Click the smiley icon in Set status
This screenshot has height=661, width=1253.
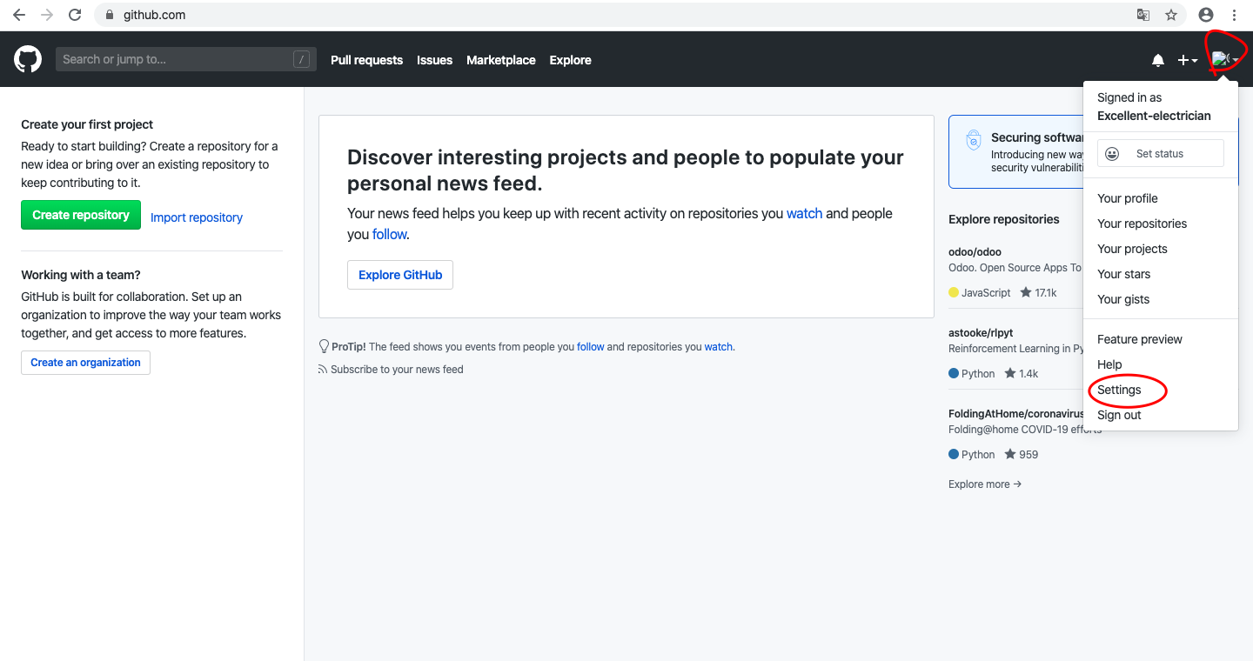(1112, 154)
